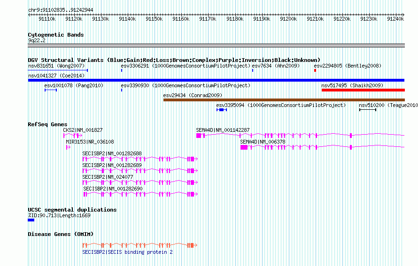Click the brown esv29434 complex variant bar
The width and height of the screenshot is (418, 266).
pyautogui.click(x=284, y=100)
